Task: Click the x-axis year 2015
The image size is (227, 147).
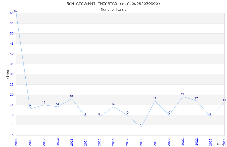Action: (99, 142)
